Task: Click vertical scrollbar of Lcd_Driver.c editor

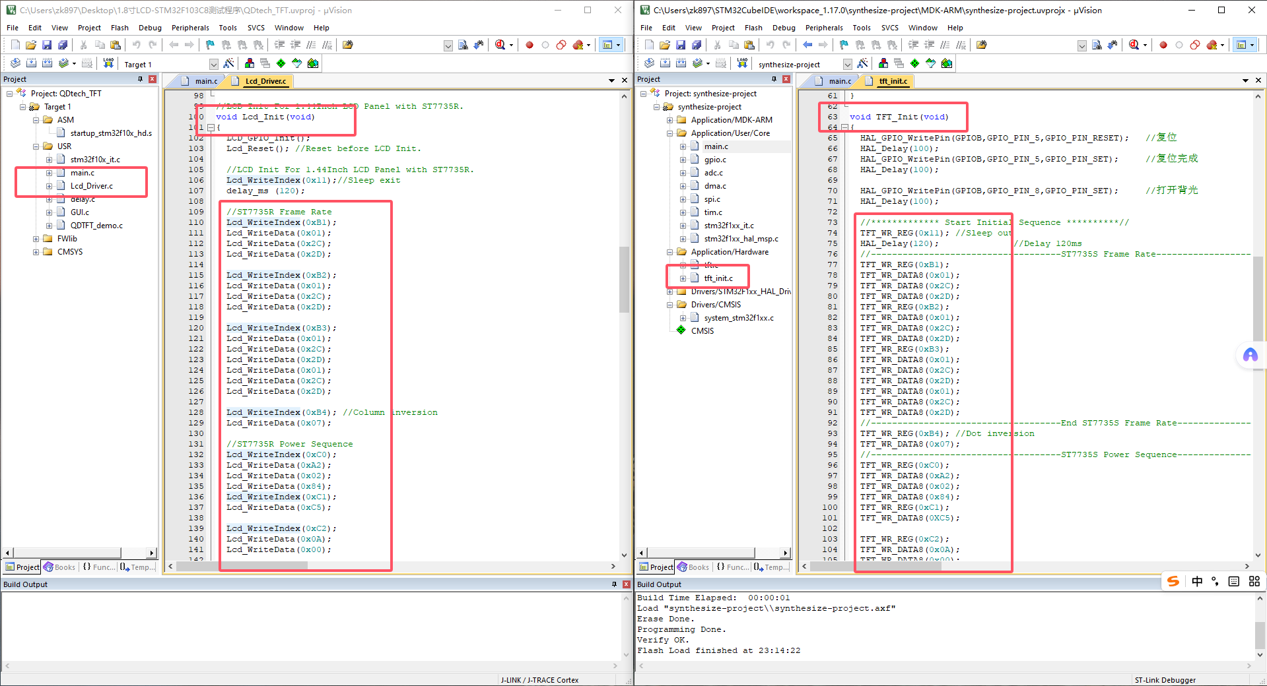Action: coord(624,279)
